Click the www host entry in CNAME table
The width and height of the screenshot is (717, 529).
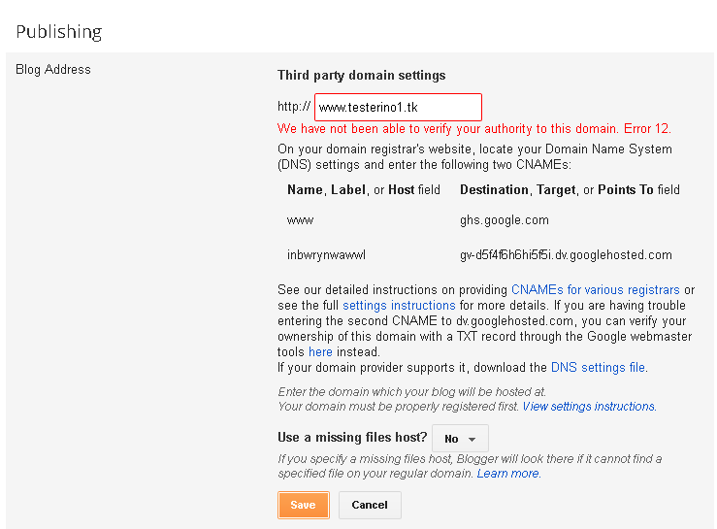pos(300,220)
